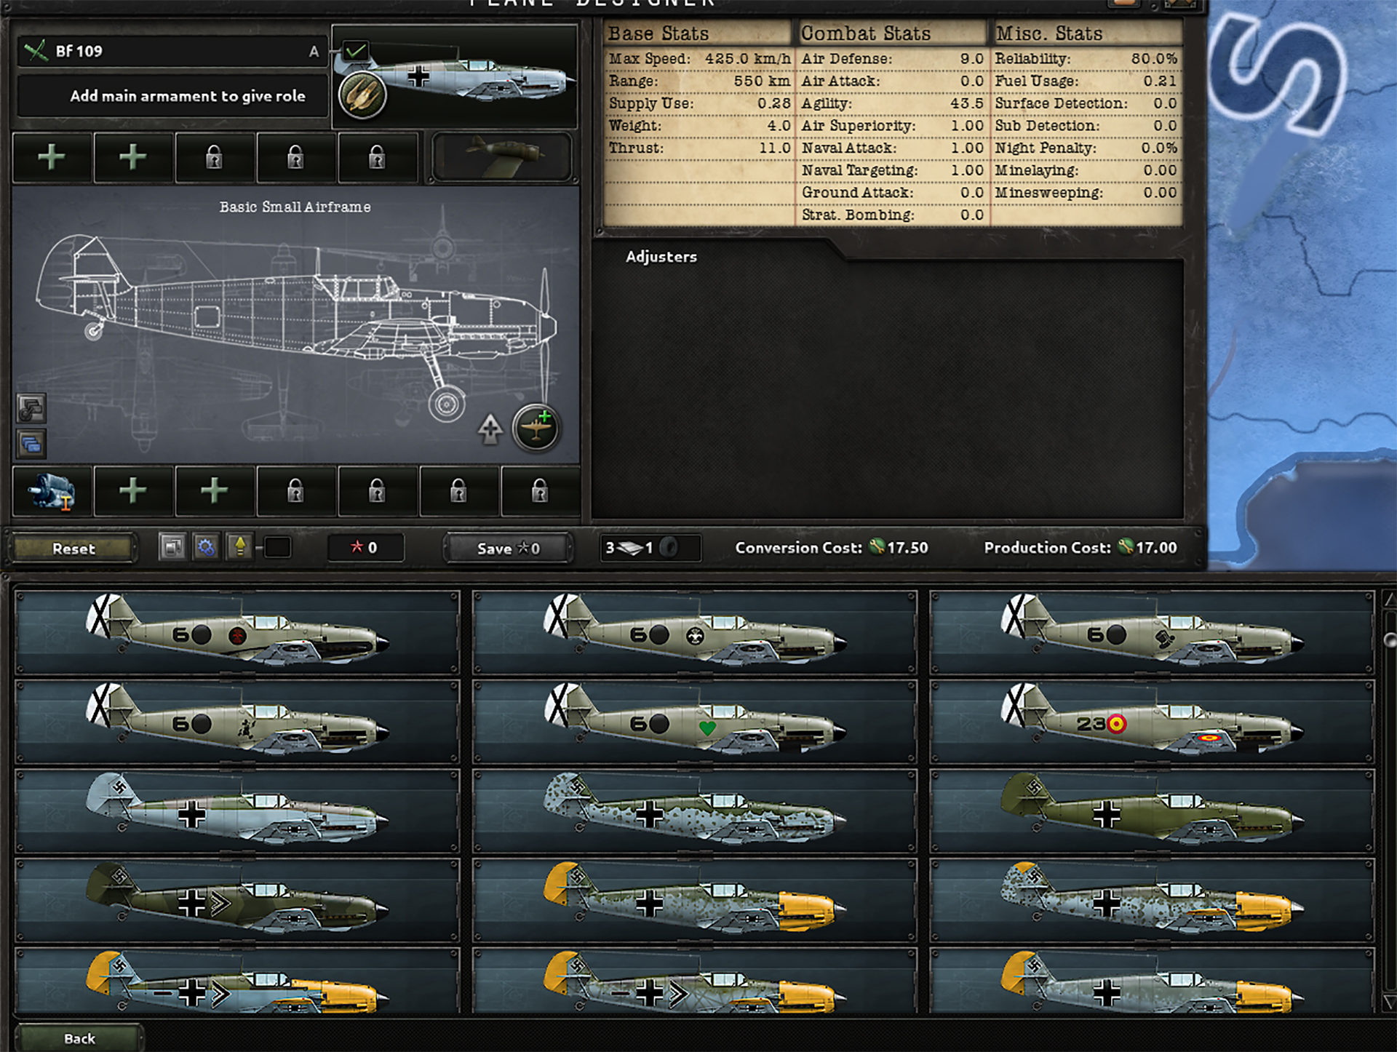Click the bird role emblem on plane preview
Screen dimensions: 1397x1052
362,95
